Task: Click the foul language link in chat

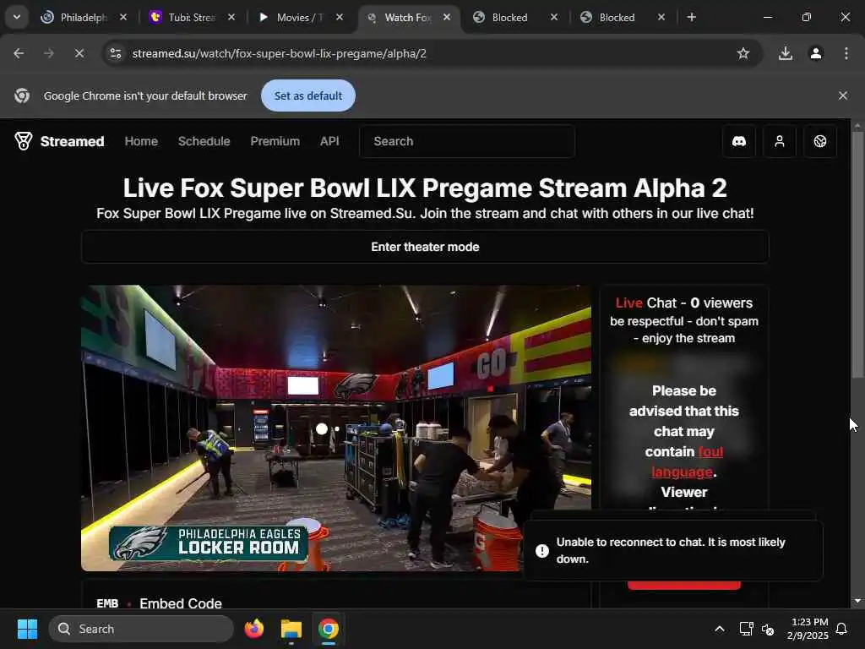Action: (x=688, y=462)
